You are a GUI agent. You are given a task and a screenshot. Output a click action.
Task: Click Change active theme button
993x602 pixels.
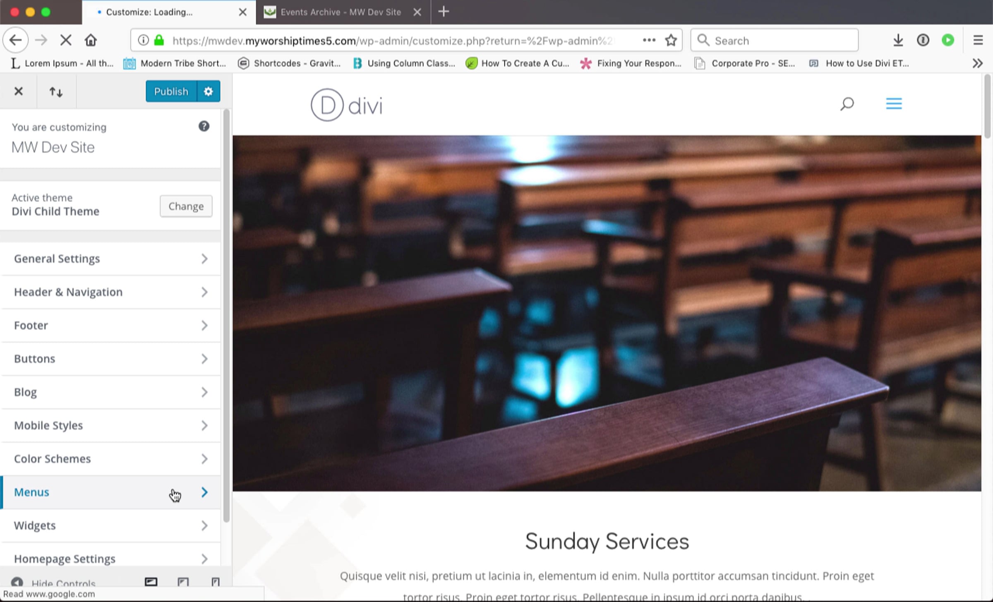186,206
